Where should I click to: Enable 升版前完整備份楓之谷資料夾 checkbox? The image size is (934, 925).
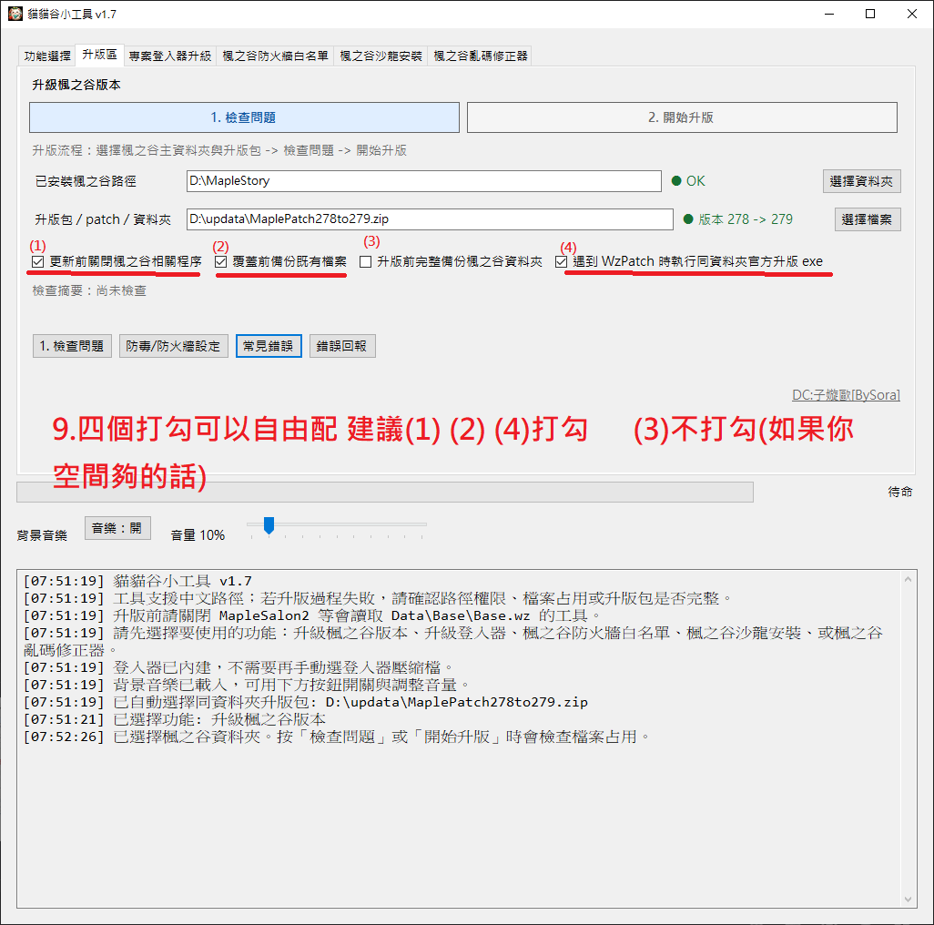(x=366, y=261)
